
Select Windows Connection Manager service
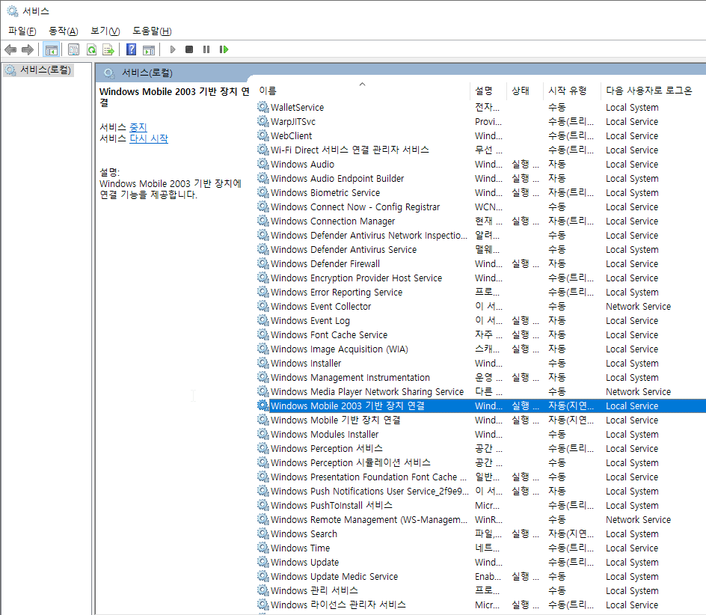click(333, 221)
